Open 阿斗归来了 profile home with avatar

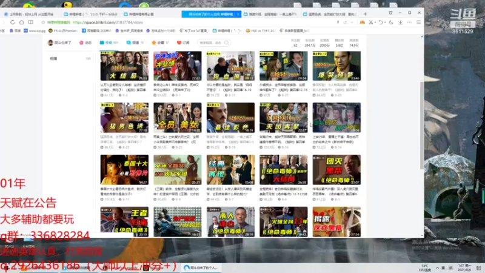59,42
